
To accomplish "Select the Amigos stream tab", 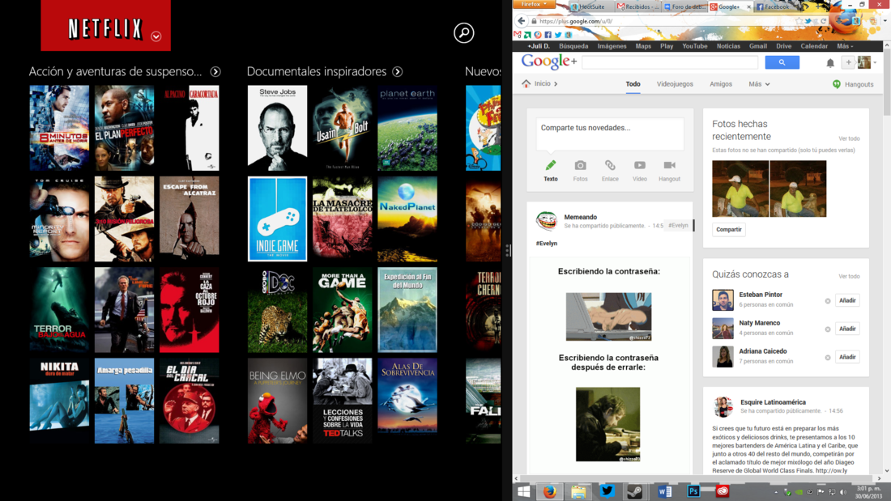I will coord(721,84).
